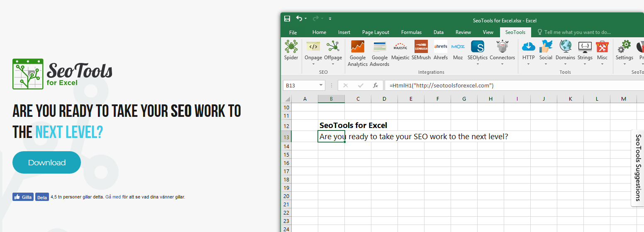Open the HTTP cloud download tool
This screenshot has width=644, height=232.
(529, 46)
